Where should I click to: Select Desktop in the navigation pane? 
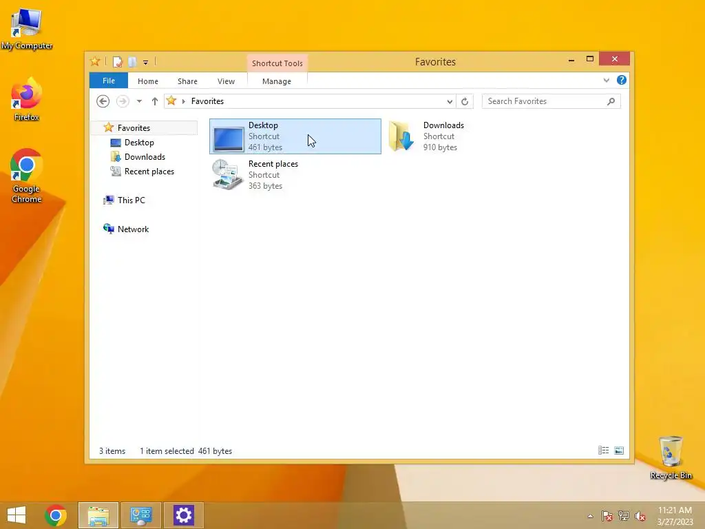pos(139,143)
